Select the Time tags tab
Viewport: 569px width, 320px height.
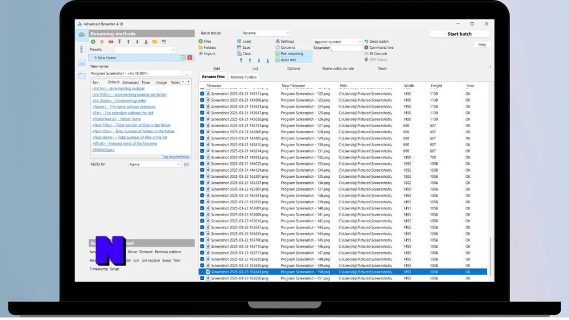point(146,83)
